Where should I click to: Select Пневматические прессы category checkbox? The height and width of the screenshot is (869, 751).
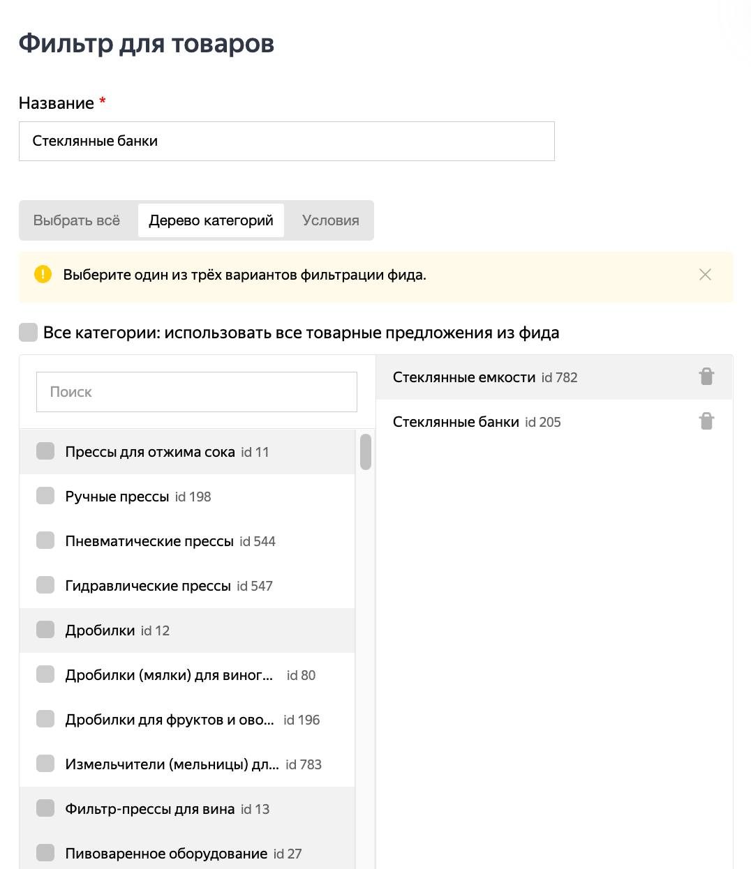[45, 541]
